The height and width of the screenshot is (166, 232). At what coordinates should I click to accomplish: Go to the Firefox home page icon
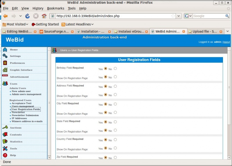tap(44, 16)
